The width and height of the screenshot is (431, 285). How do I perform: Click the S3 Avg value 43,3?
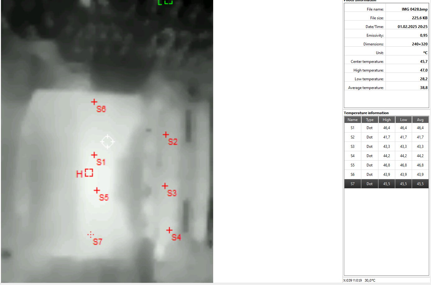click(x=420, y=147)
